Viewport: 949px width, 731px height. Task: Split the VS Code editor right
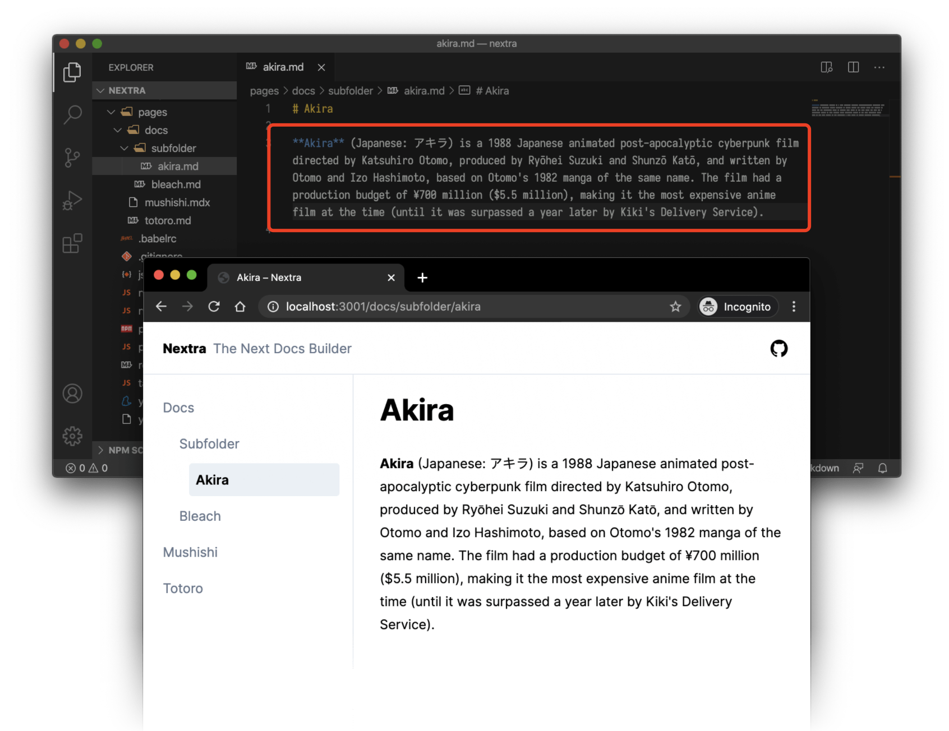[853, 67]
